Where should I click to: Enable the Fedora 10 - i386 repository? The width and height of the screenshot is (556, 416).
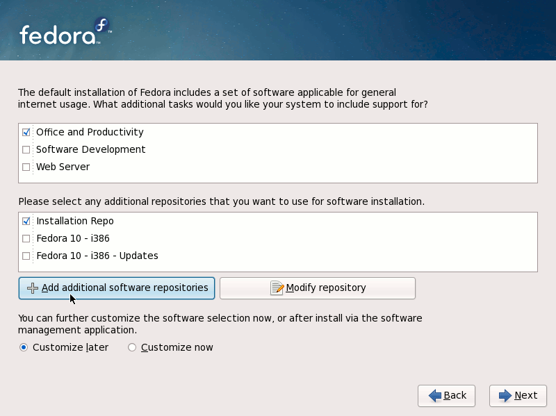pyautogui.click(x=26, y=238)
